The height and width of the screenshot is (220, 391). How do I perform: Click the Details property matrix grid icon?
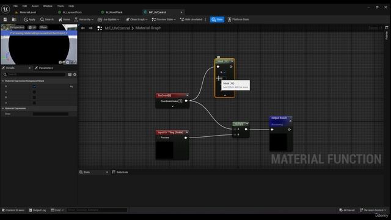[70, 75]
